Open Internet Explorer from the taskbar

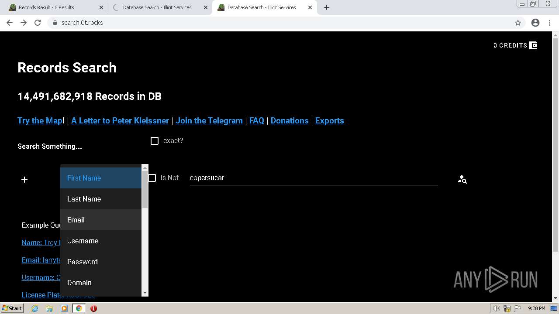pos(35,308)
